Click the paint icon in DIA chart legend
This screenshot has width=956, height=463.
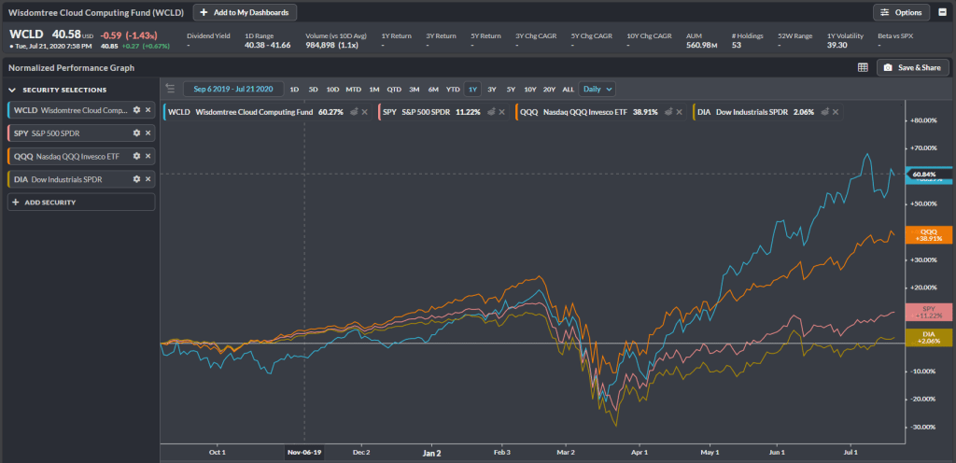[x=821, y=112]
